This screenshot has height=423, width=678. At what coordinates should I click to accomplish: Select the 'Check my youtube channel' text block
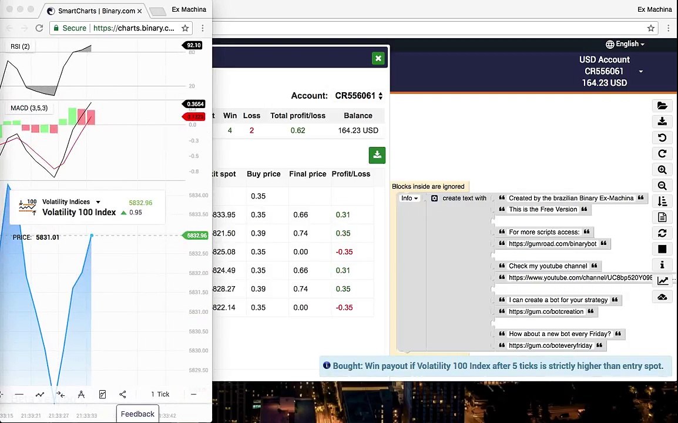pyautogui.click(x=548, y=266)
